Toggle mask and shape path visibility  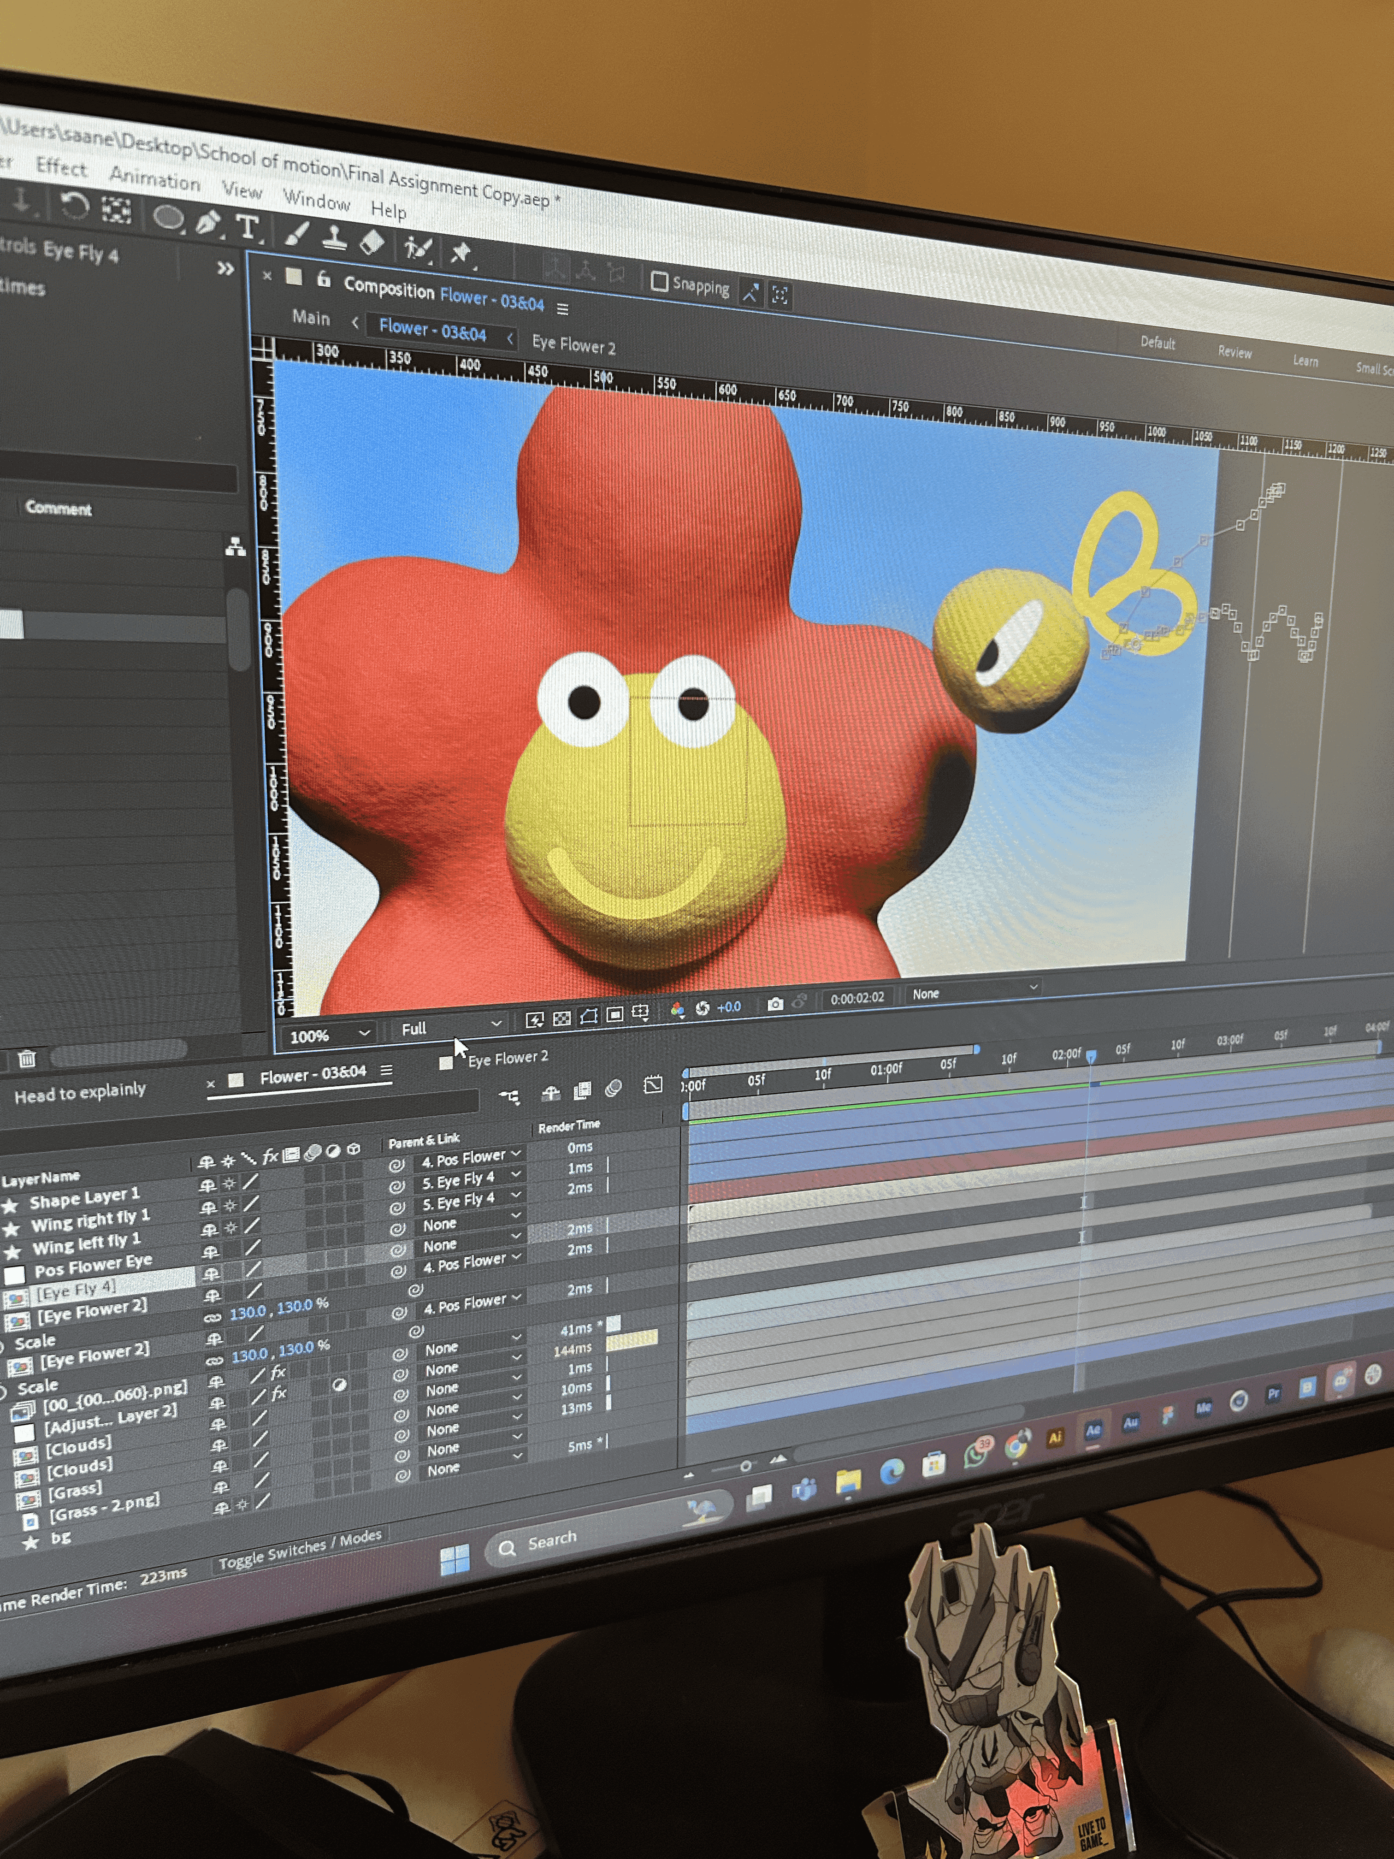[589, 1017]
